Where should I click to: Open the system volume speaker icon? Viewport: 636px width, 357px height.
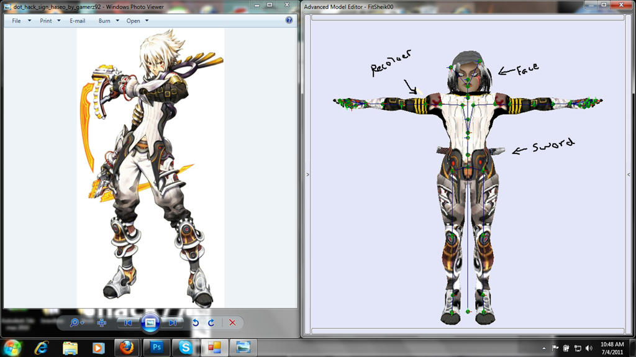588,348
